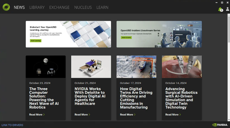Click the date 'October 21, 2024'

coord(85,83)
